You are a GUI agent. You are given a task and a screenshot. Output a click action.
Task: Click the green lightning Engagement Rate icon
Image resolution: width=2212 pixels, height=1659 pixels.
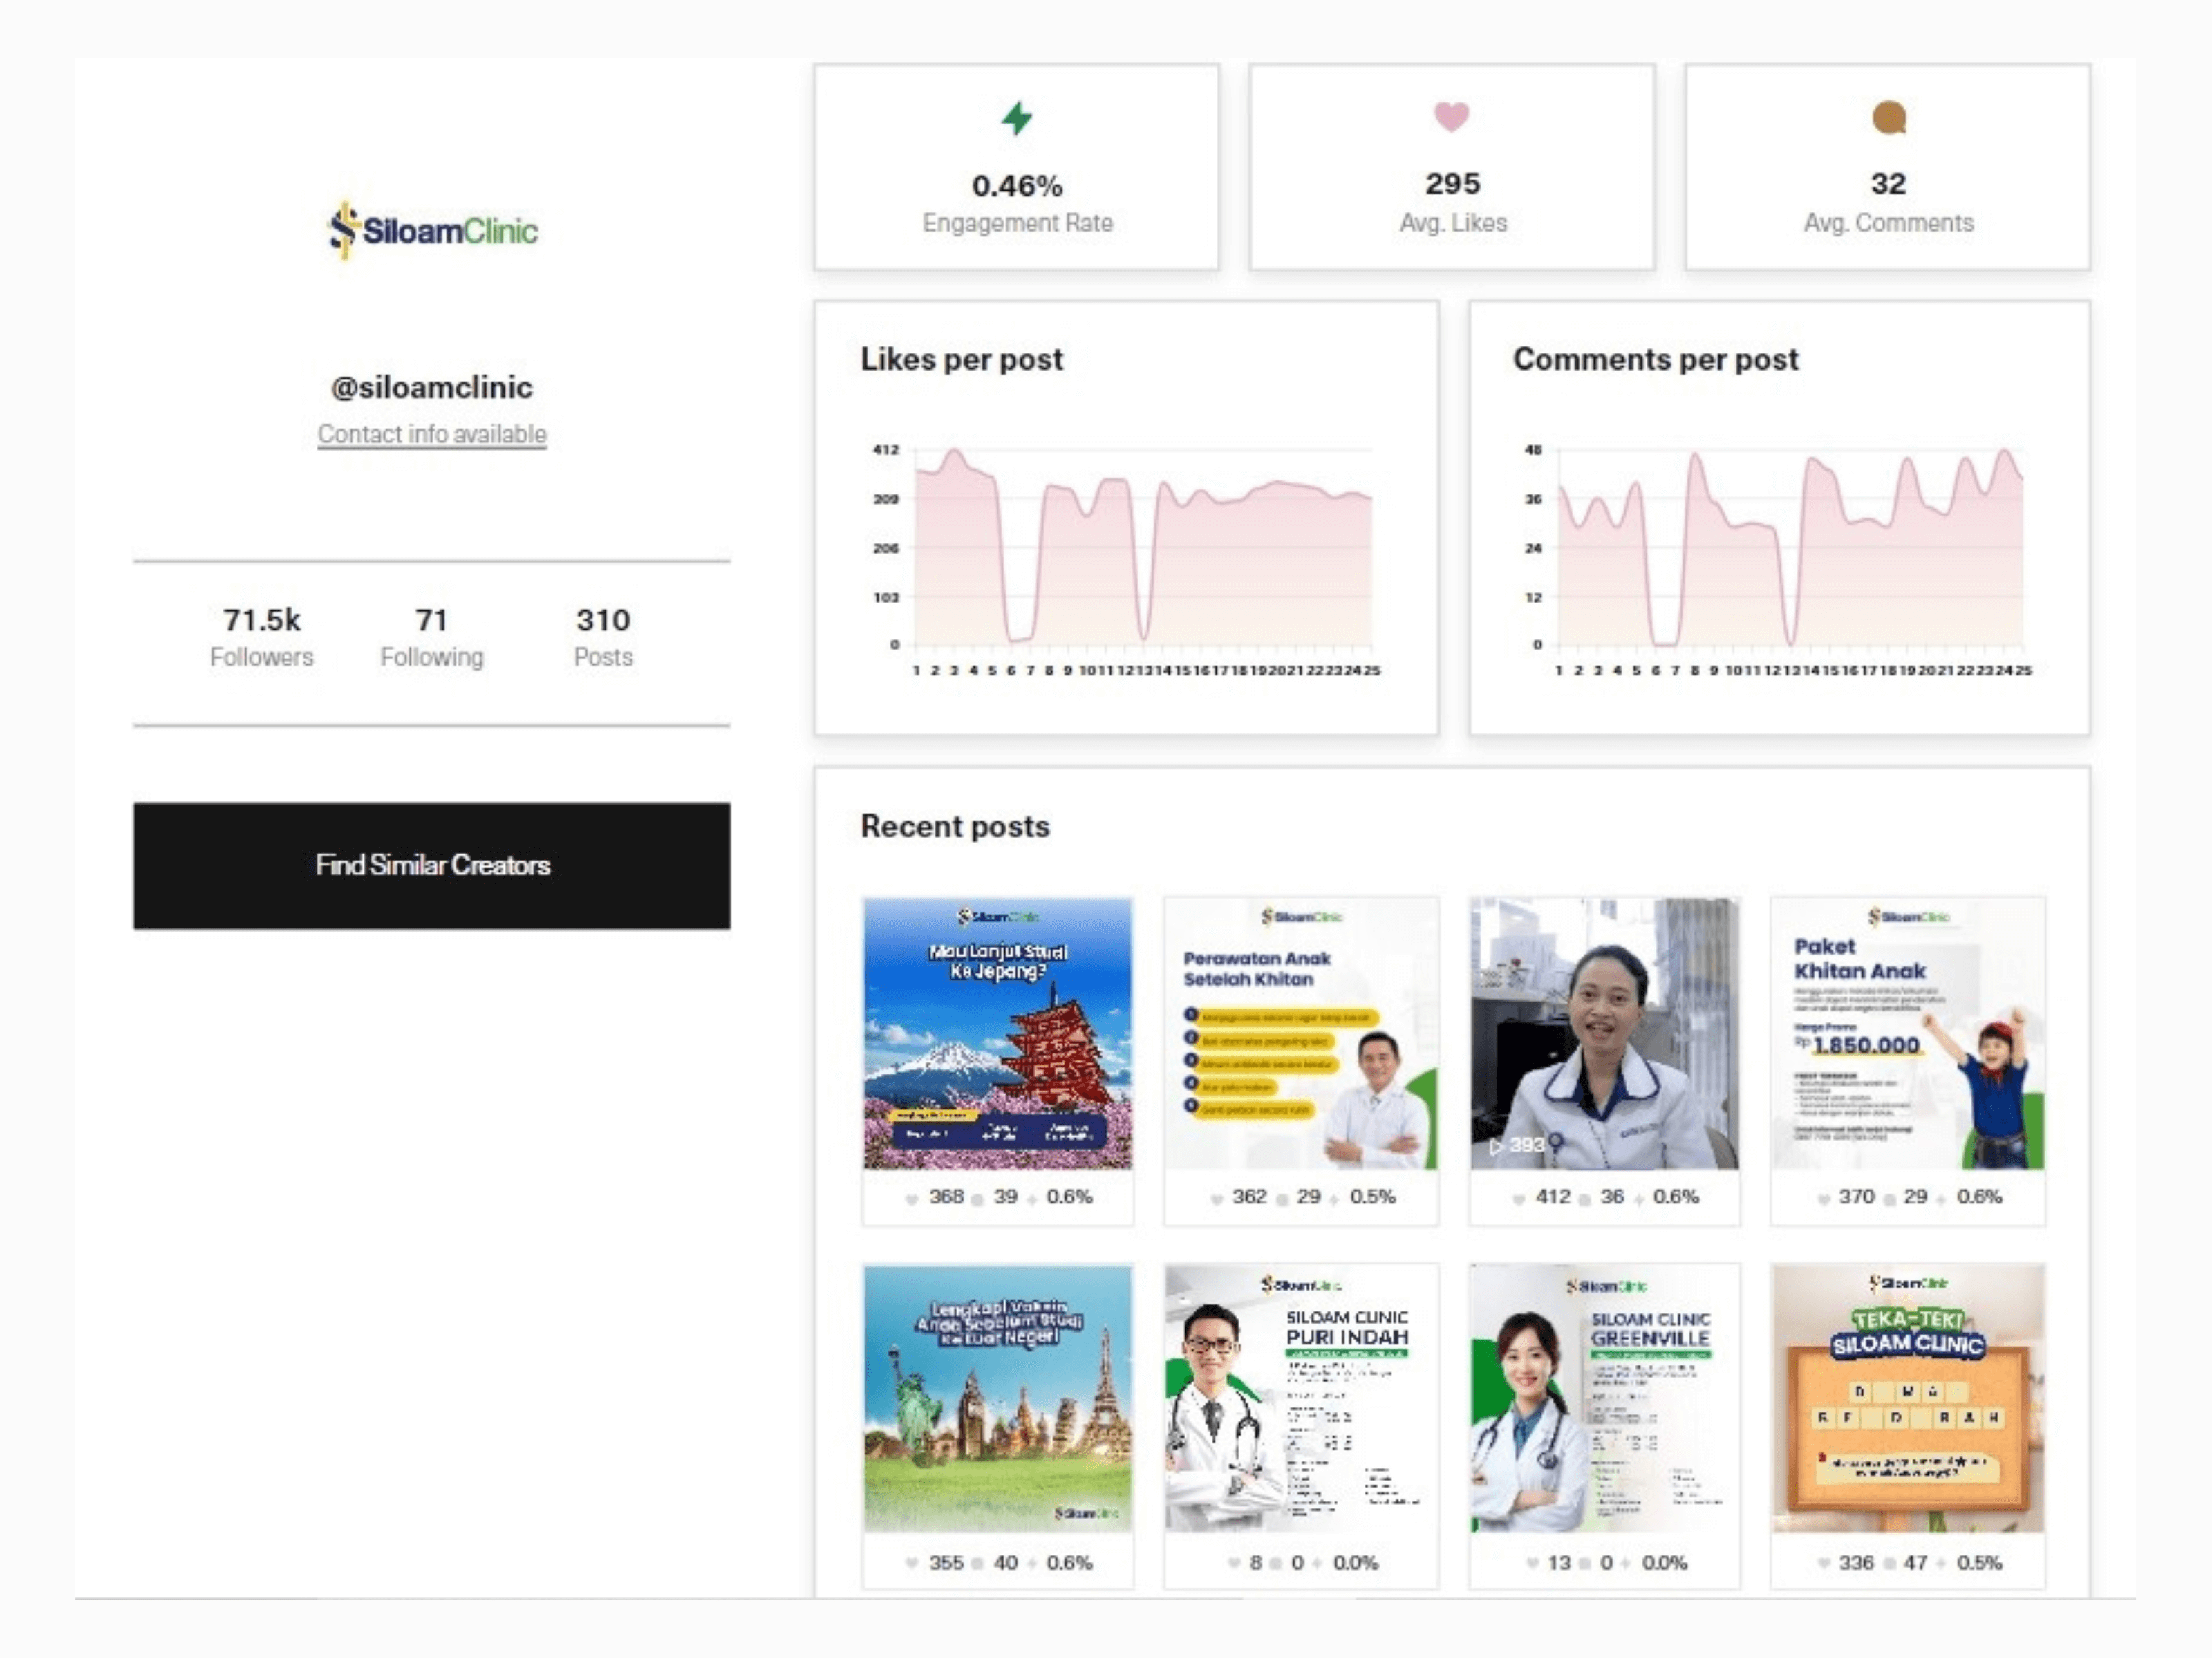[1017, 118]
